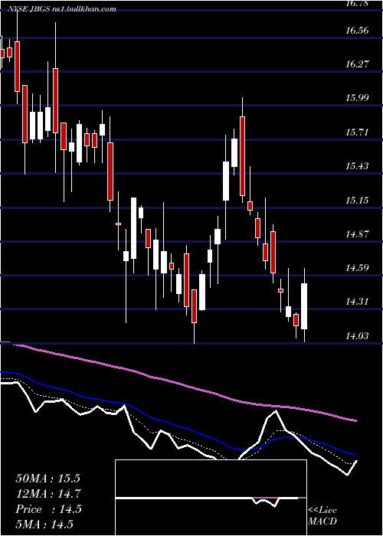Screen dimensions: 383x536
Task: Click the 14.31 price axis label
Action: [357, 302]
